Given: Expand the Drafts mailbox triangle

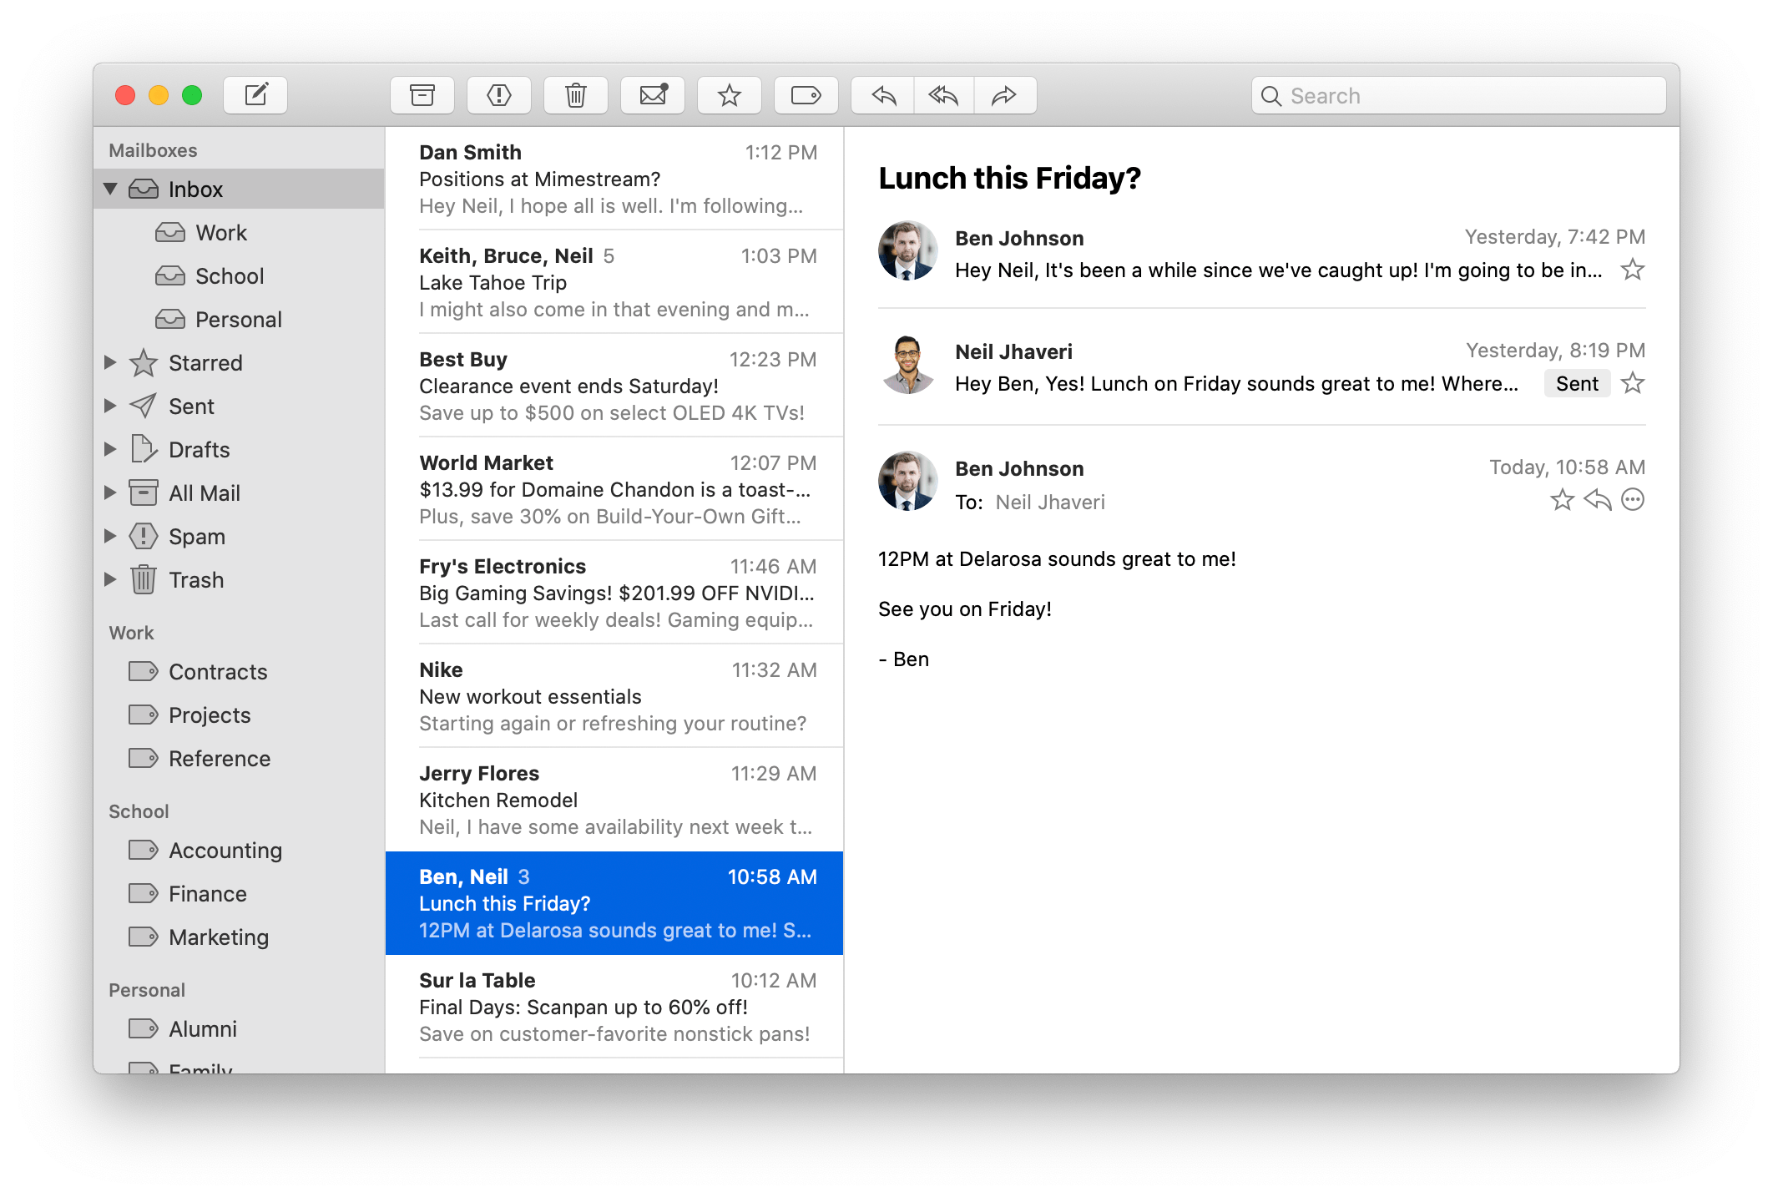Looking at the screenshot, I should coord(110,449).
